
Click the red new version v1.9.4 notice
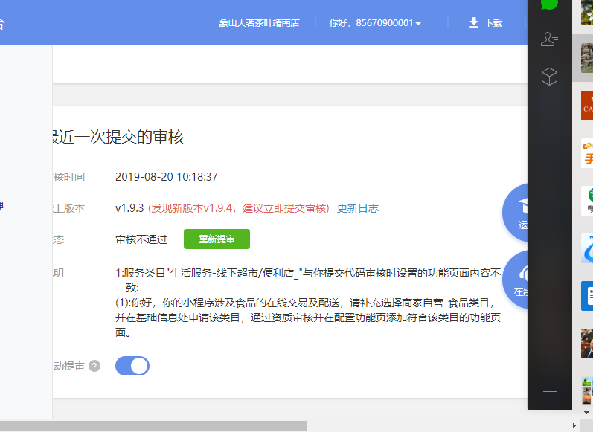239,208
